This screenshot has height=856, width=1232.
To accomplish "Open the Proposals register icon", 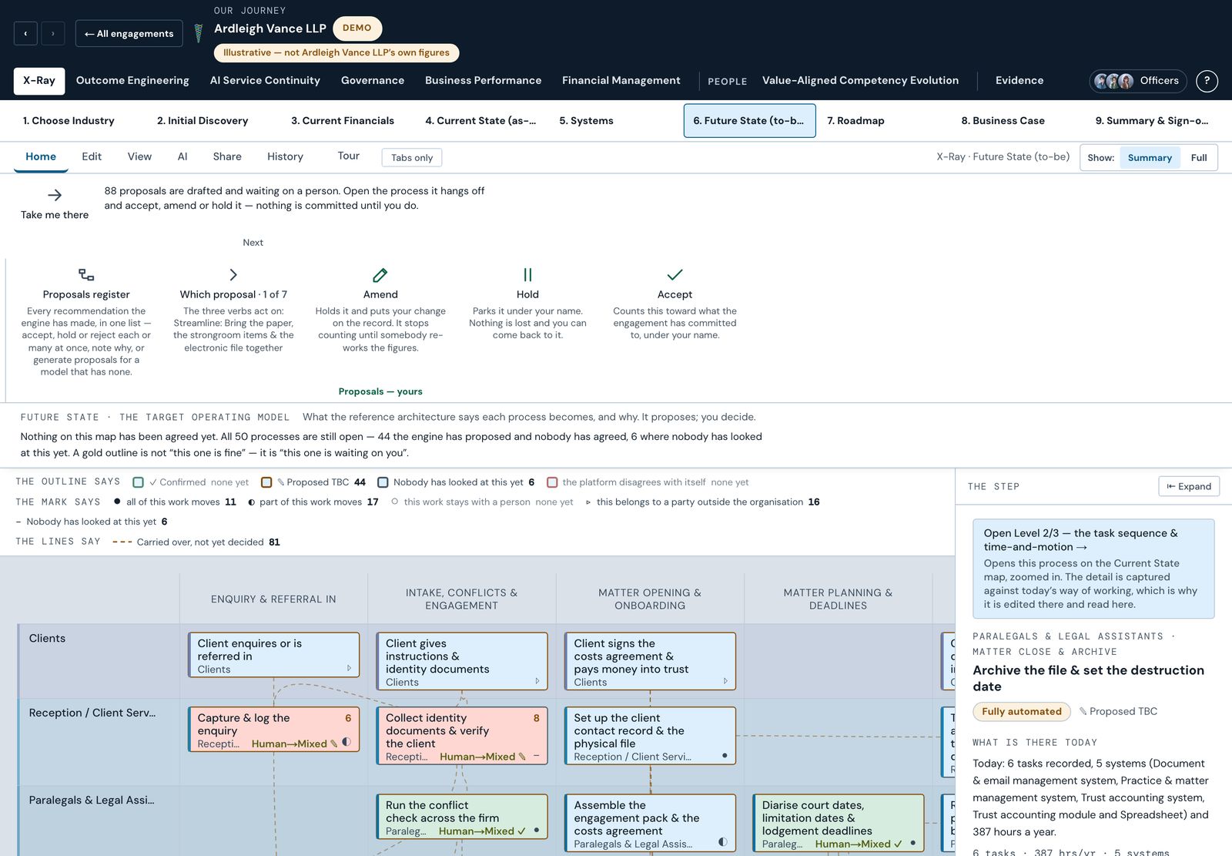I will (86, 274).
